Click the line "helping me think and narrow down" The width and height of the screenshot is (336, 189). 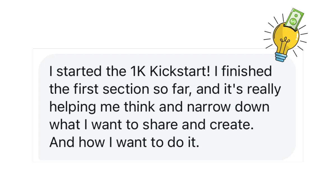tap(159, 107)
